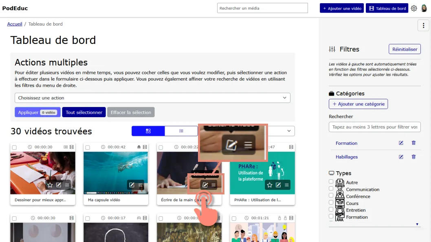Screen dimensions: 431x242
Task: Click the Réinitialiser filters button
Action: (405, 49)
